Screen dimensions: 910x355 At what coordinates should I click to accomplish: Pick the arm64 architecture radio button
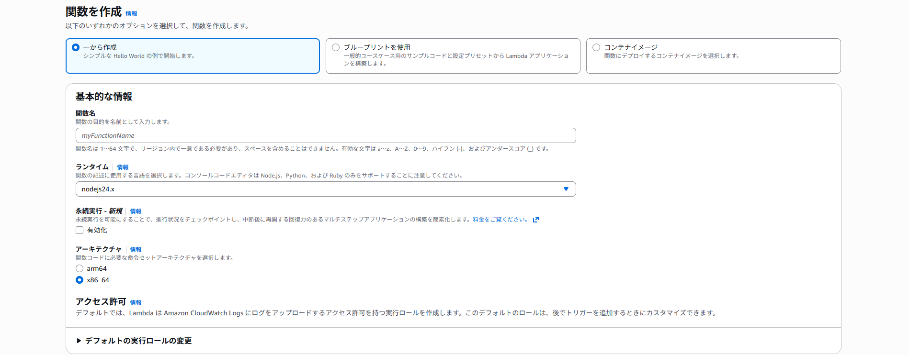click(x=80, y=268)
